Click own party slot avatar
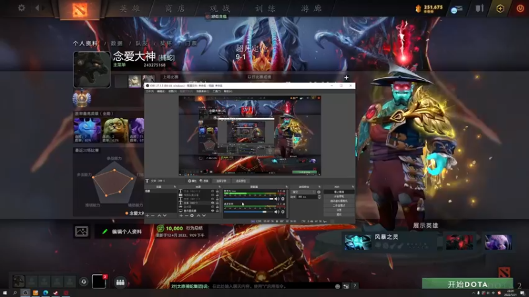The width and height of the screenshot is (529, 297). (19, 281)
